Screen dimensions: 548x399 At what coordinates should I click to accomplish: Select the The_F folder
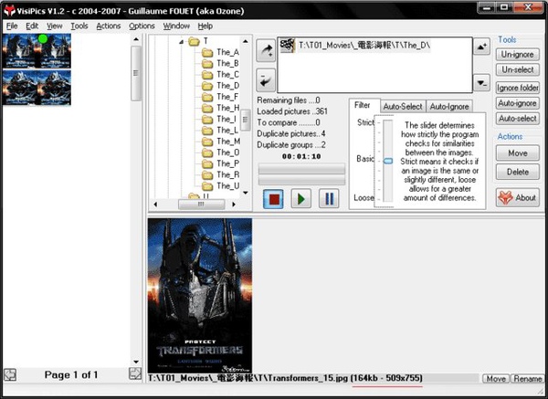221,97
